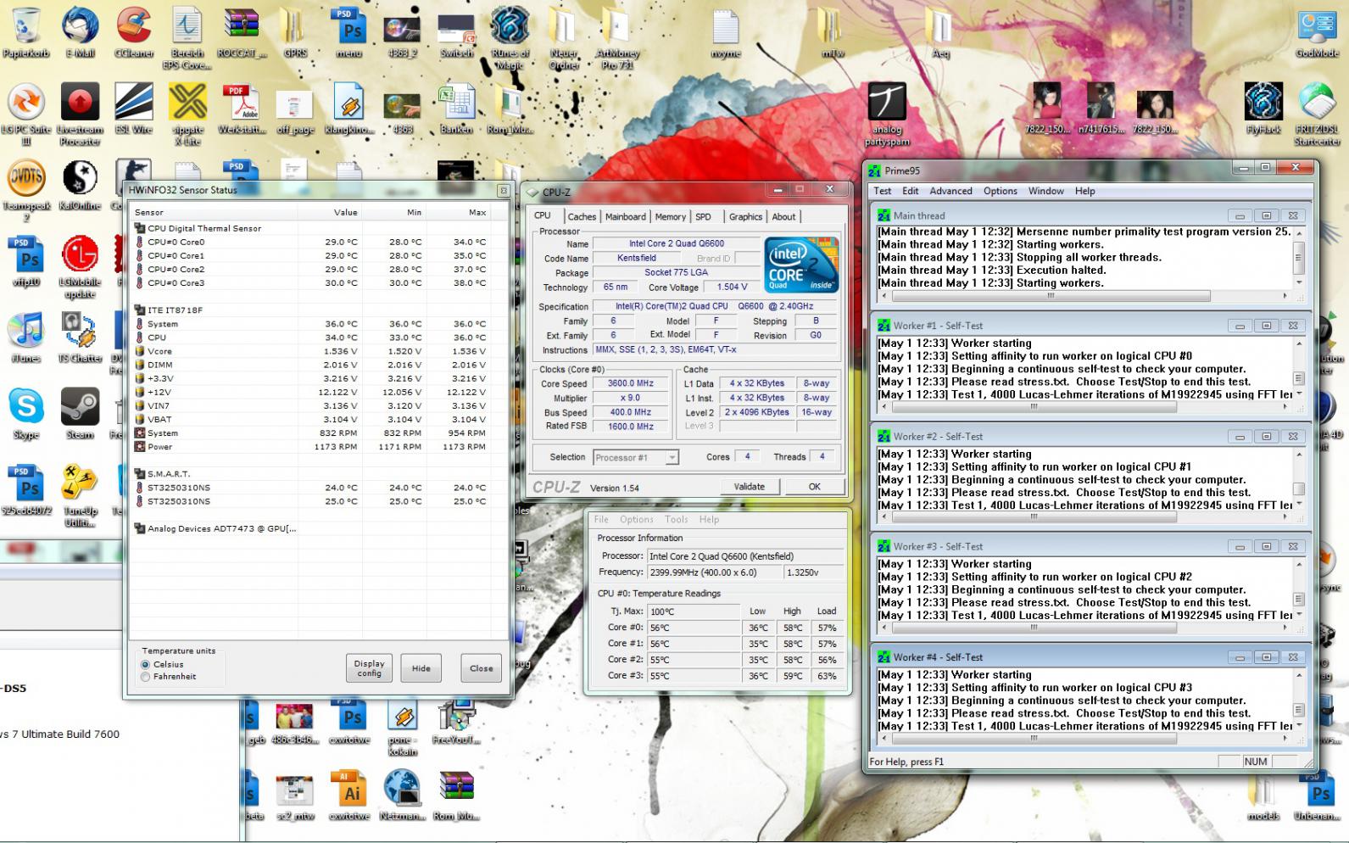Click the Core Speed 3600.0 MHz value
The width and height of the screenshot is (1349, 843).
[x=633, y=383]
